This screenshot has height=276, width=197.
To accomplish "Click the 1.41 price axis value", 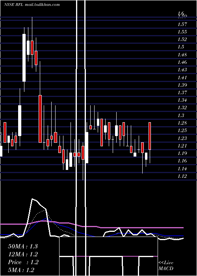I will pos(182,78).
